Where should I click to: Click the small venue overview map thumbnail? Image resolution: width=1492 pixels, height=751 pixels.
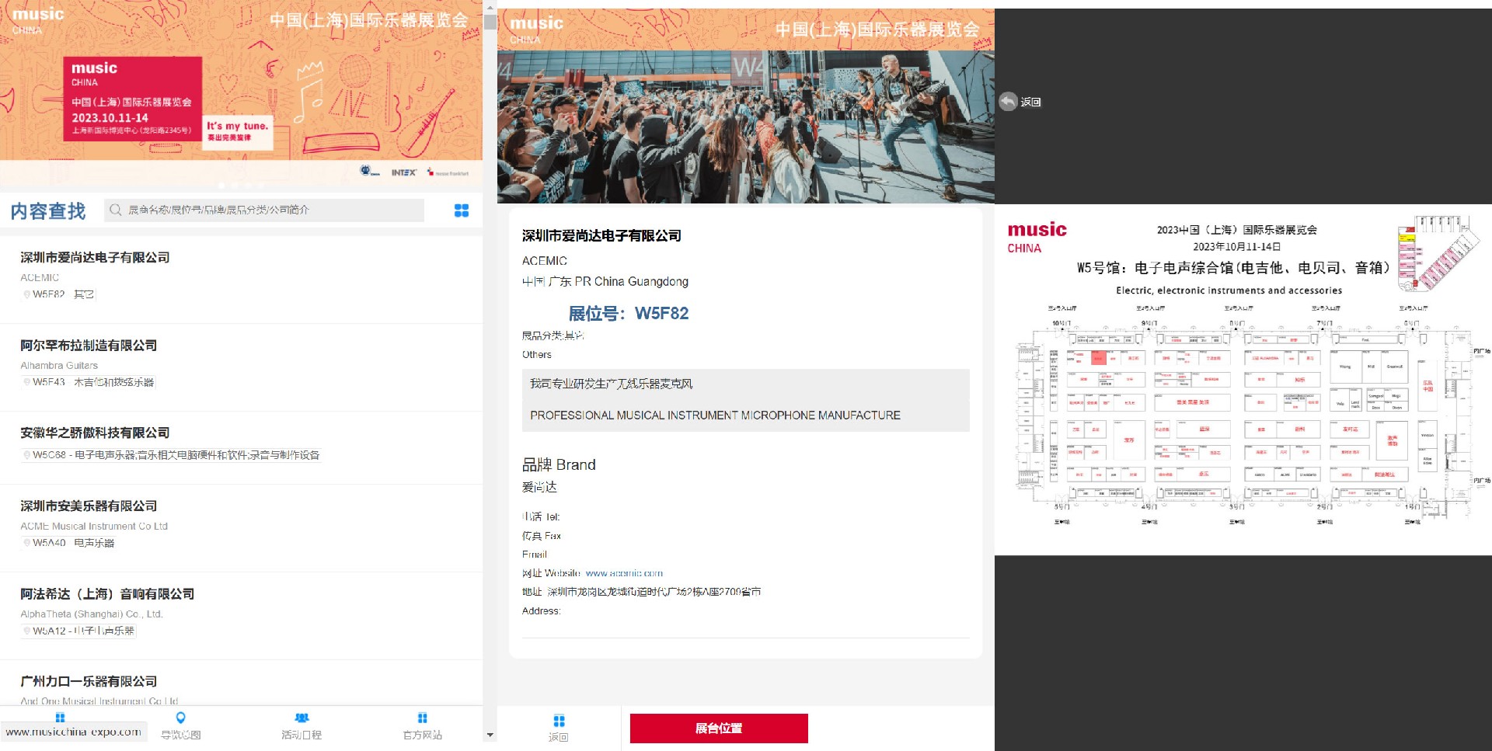point(1437,254)
